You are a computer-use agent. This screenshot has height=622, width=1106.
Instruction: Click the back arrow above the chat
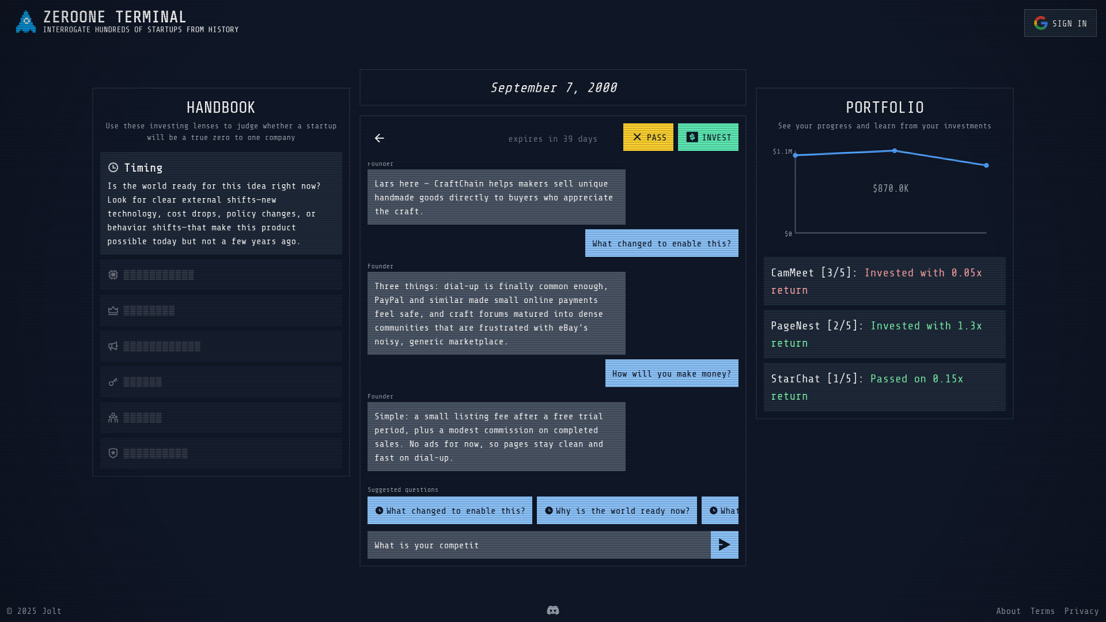380,139
